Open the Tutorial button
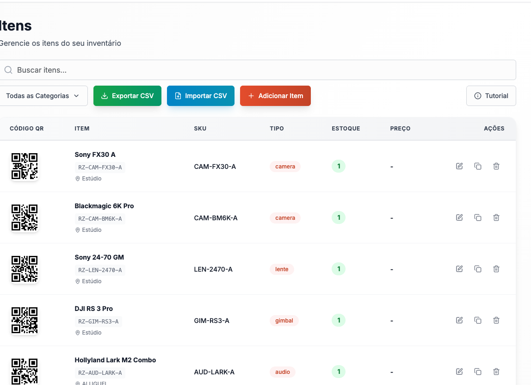The height and width of the screenshot is (385, 531). [x=491, y=96]
